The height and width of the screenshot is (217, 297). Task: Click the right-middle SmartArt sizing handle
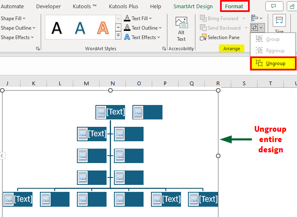coord(218,156)
